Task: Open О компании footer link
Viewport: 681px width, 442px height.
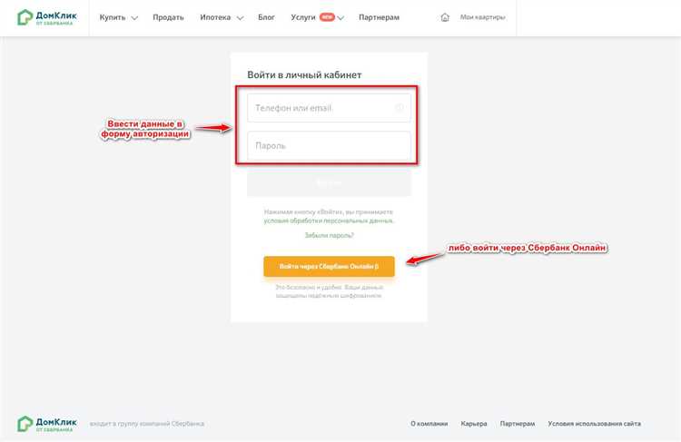Action: (x=429, y=423)
